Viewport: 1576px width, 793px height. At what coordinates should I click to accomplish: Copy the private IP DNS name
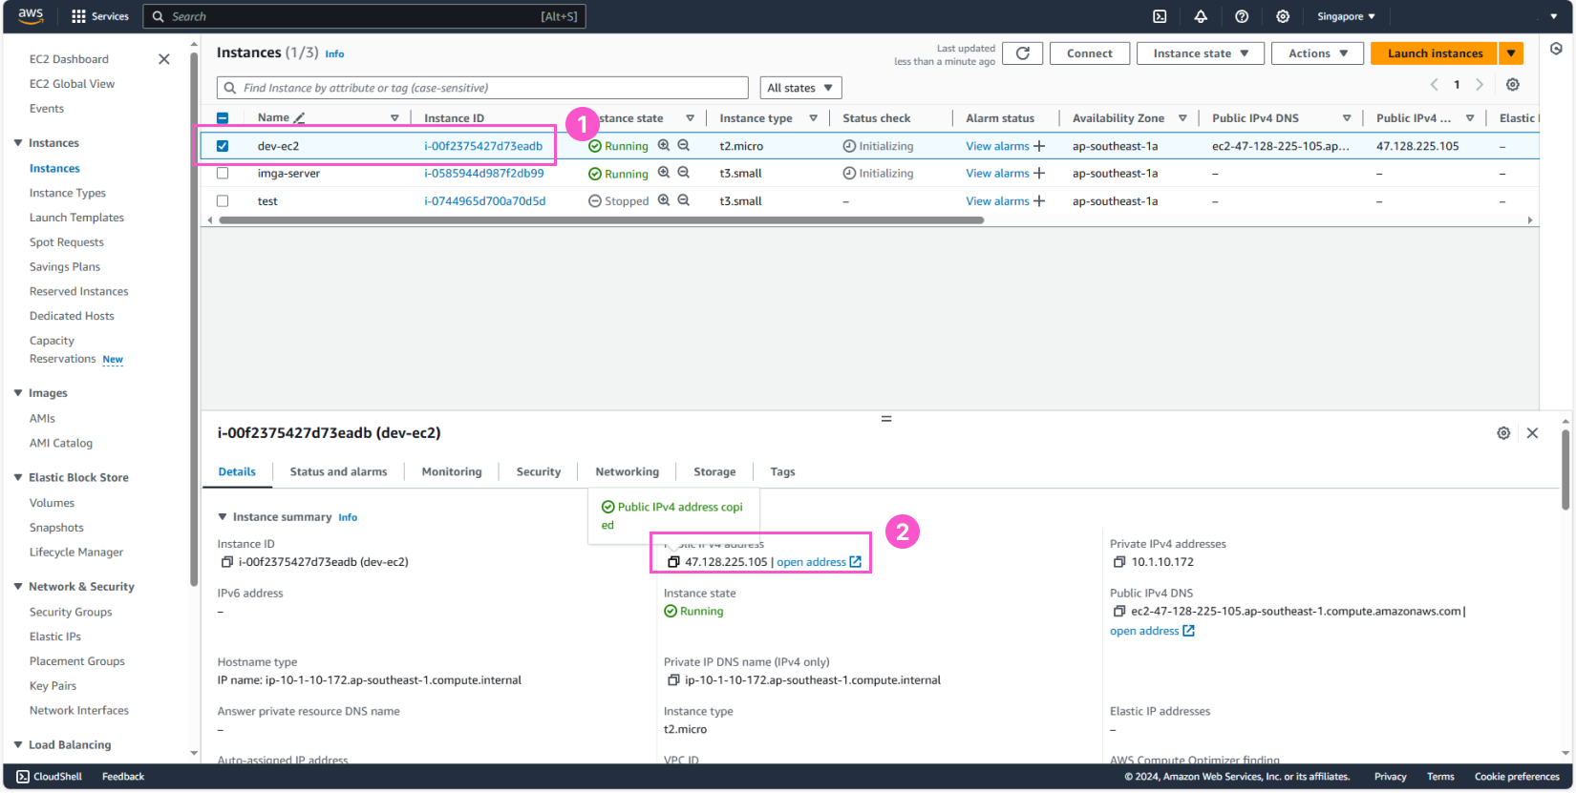673,680
